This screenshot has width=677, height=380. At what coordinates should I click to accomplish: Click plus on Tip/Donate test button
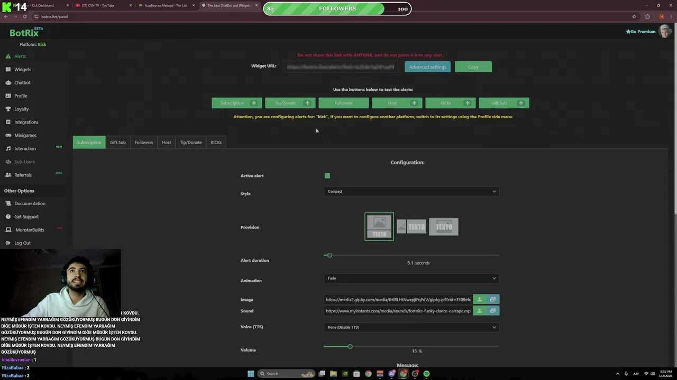(307, 103)
